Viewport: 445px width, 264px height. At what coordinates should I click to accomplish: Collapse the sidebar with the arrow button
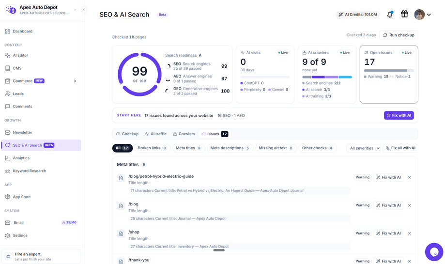coord(84,10)
